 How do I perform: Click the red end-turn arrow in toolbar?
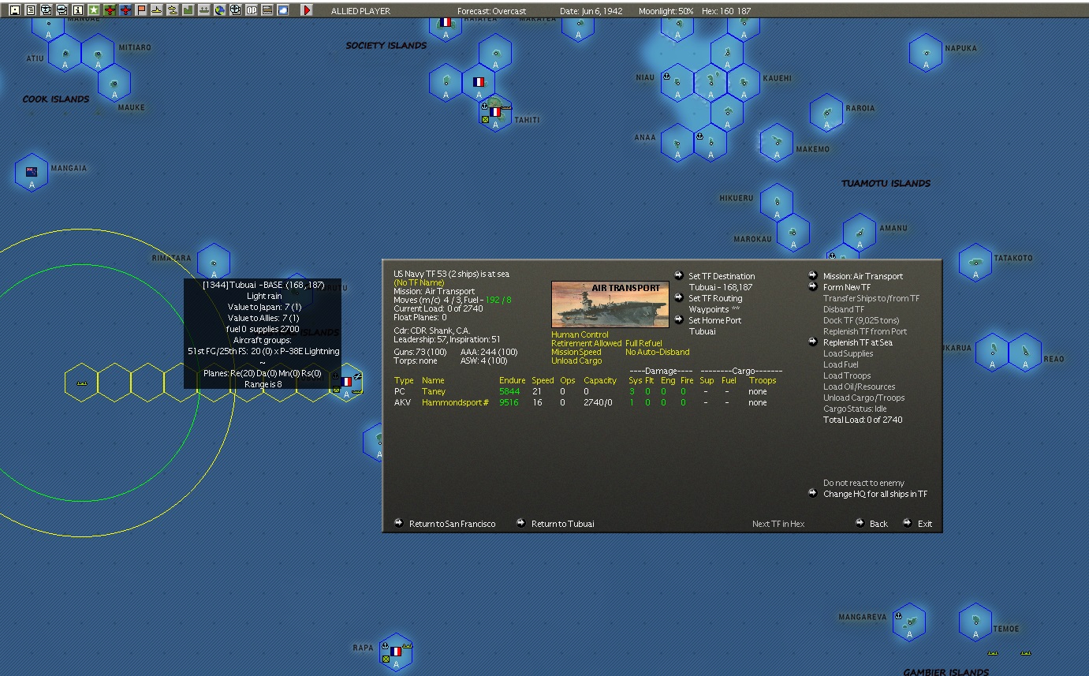tap(307, 10)
